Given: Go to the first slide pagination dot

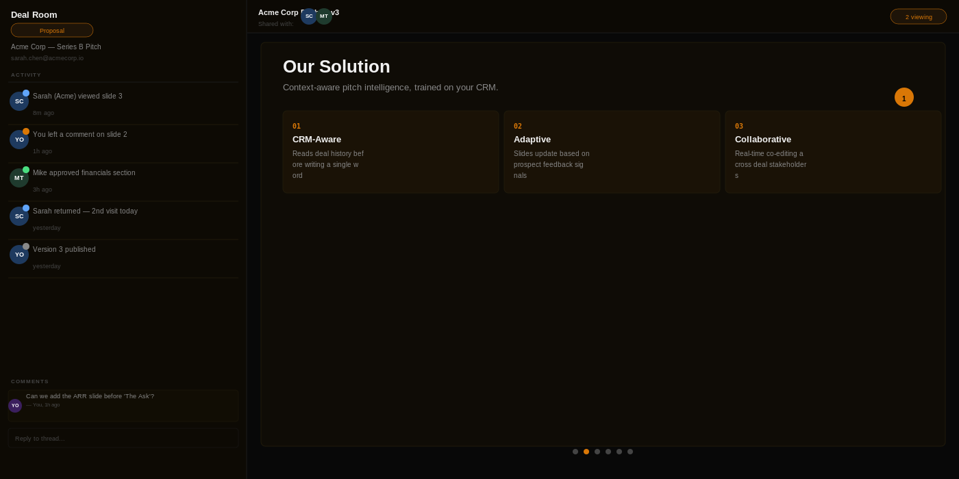Looking at the screenshot, I should (x=575, y=452).
